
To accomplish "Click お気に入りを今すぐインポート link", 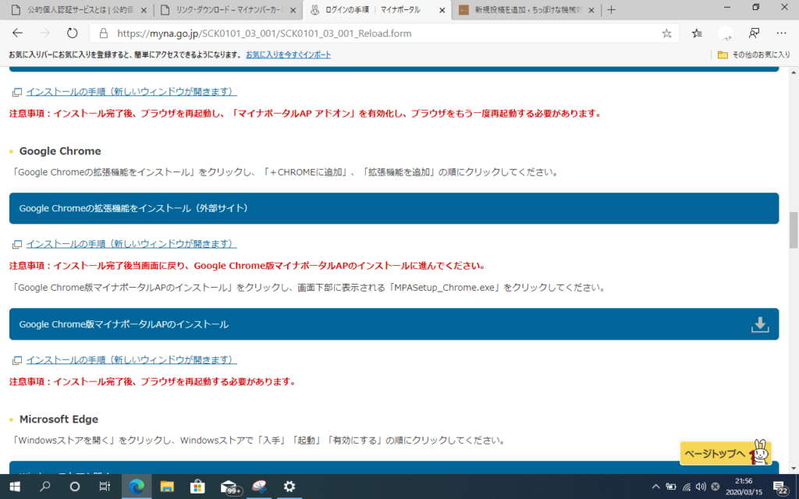I will [x=289, y=55].
